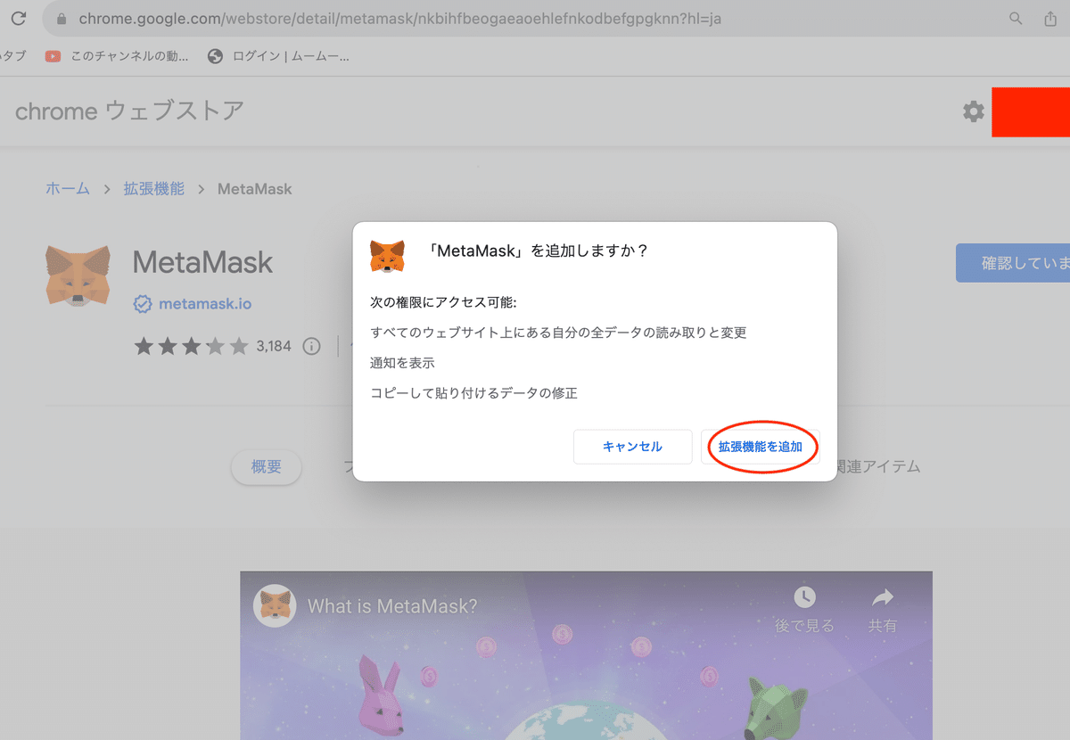Click the dialog title 「MetaMask」を追加しますか？

538,251
